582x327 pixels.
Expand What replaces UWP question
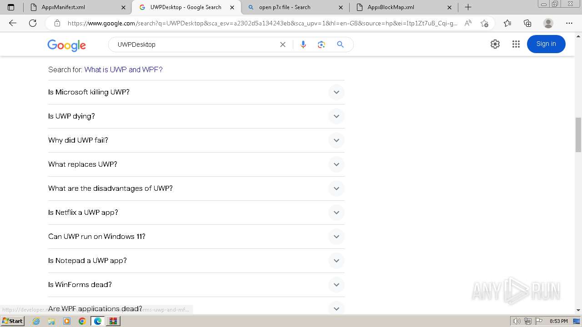coord(196,164)
